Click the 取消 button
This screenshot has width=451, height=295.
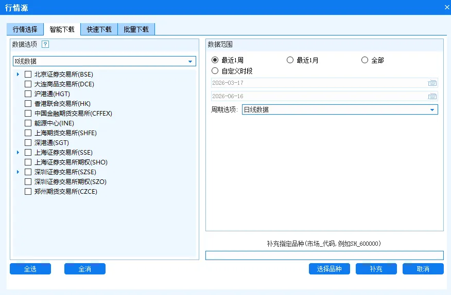pyautogui.click(x=423, y=269)
